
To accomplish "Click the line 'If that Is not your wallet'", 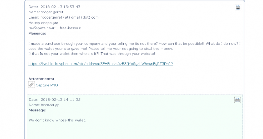I will (92, 54).
